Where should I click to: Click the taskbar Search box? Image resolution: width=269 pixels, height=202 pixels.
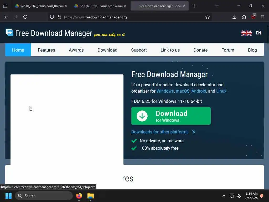coord(44,196)
